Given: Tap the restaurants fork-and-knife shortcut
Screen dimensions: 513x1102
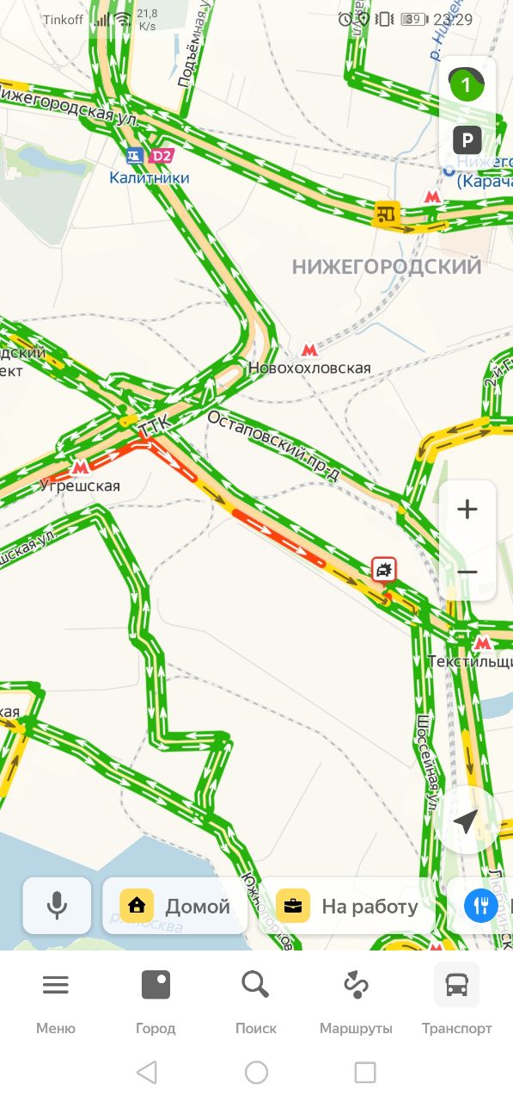Looking at the screenshot, I should coord(479,906).
